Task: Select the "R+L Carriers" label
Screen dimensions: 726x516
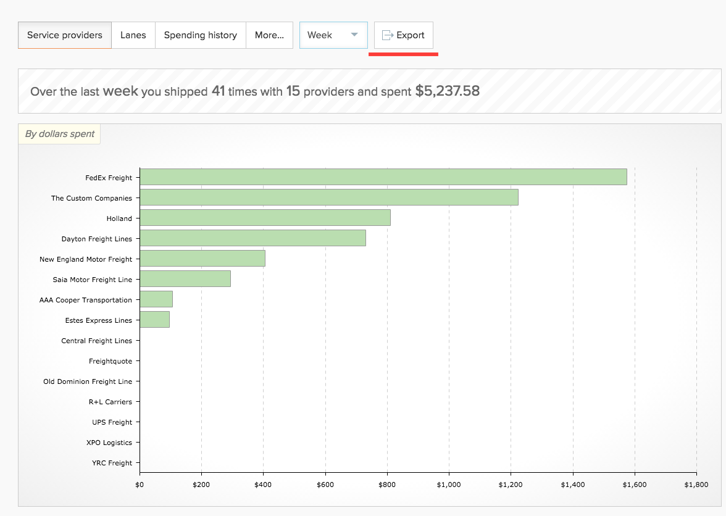Action: pos(111,402)
